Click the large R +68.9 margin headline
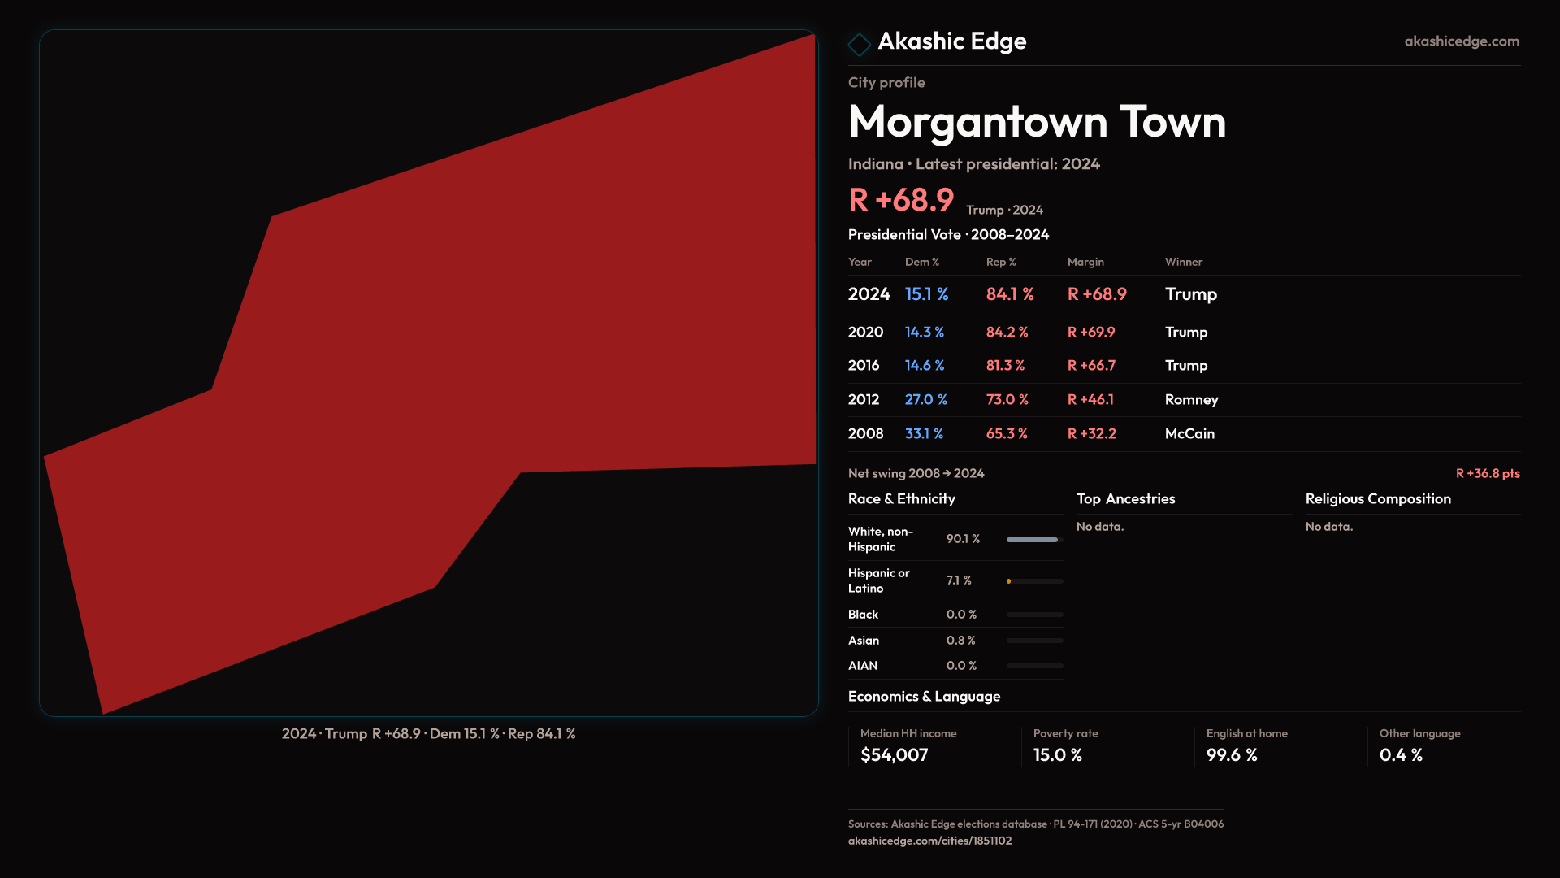This screenshot has height=878, width=1560. coord(901,201)
